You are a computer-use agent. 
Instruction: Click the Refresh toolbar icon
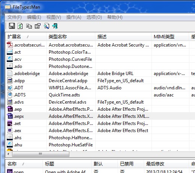tap(20, 26)
